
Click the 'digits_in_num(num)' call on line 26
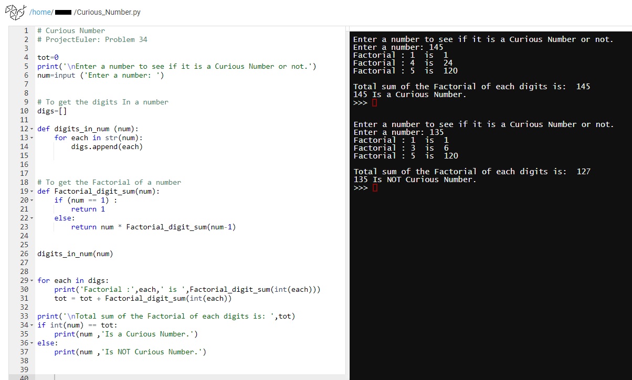tap(75, 254)
